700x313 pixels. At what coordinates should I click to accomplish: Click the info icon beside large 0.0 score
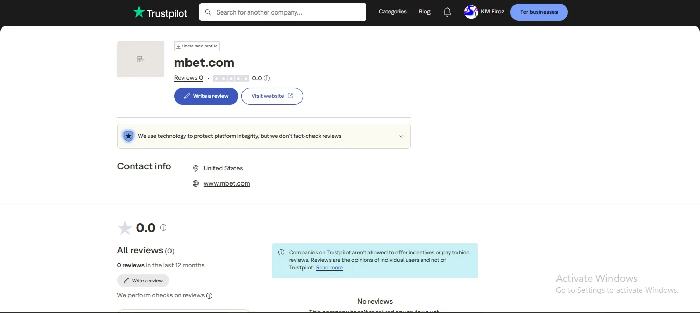tap(163, 227)
